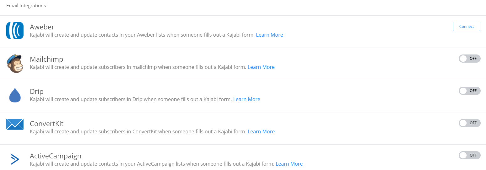This screenshot has height=170, width=486.
Task: Click the Mailchimp monkey logo
Action: click(15, 63)
